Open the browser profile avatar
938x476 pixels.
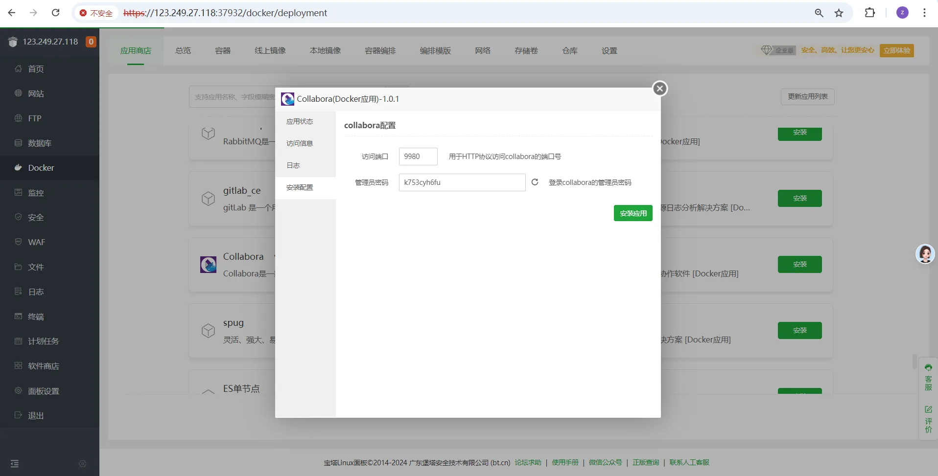click(902, 13)
